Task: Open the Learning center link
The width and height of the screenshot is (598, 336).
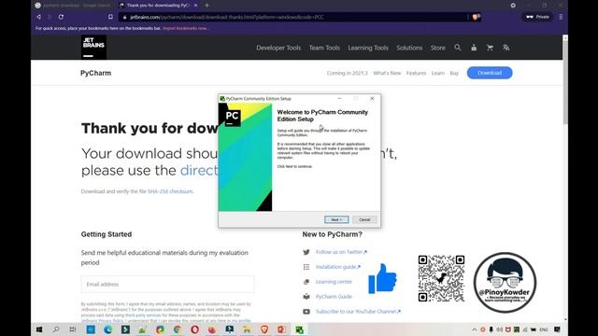Action: coord(334,282)
